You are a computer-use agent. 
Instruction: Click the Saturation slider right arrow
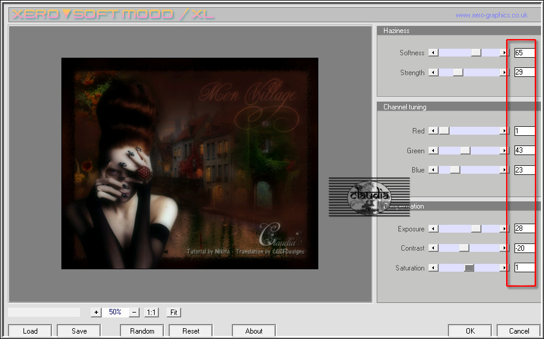(504, 268)
